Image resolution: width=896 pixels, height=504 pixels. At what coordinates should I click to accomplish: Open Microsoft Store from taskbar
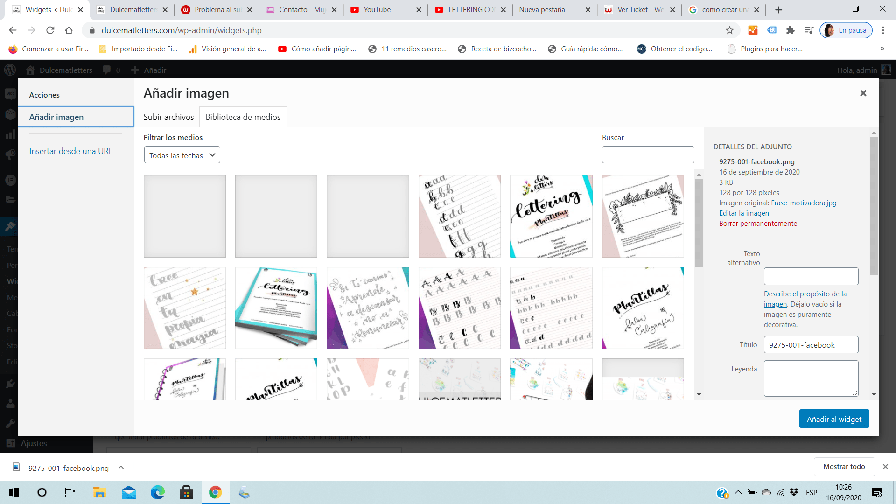tap(186, 492)
